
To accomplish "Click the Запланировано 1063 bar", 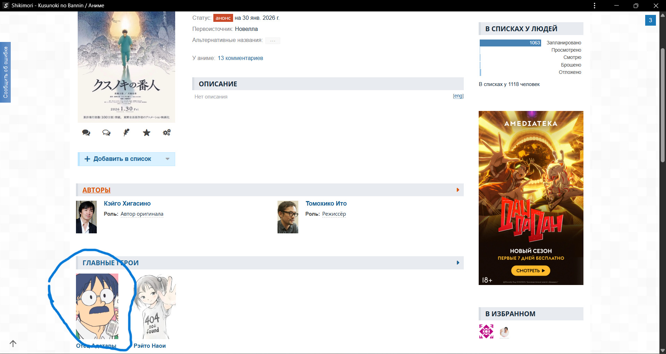I will tap(510, 43).
